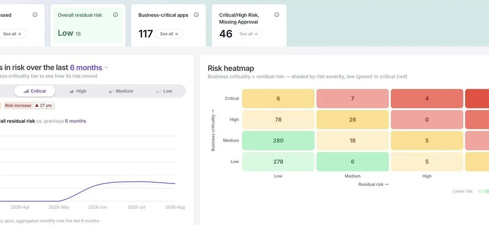Click heatmap cell showing 0

click(427, 119)
